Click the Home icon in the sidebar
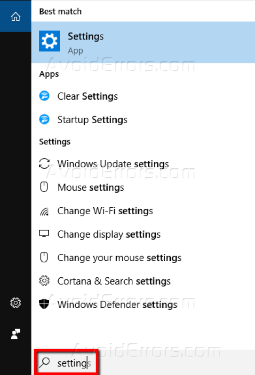255x375 pixels. point(16,16)
